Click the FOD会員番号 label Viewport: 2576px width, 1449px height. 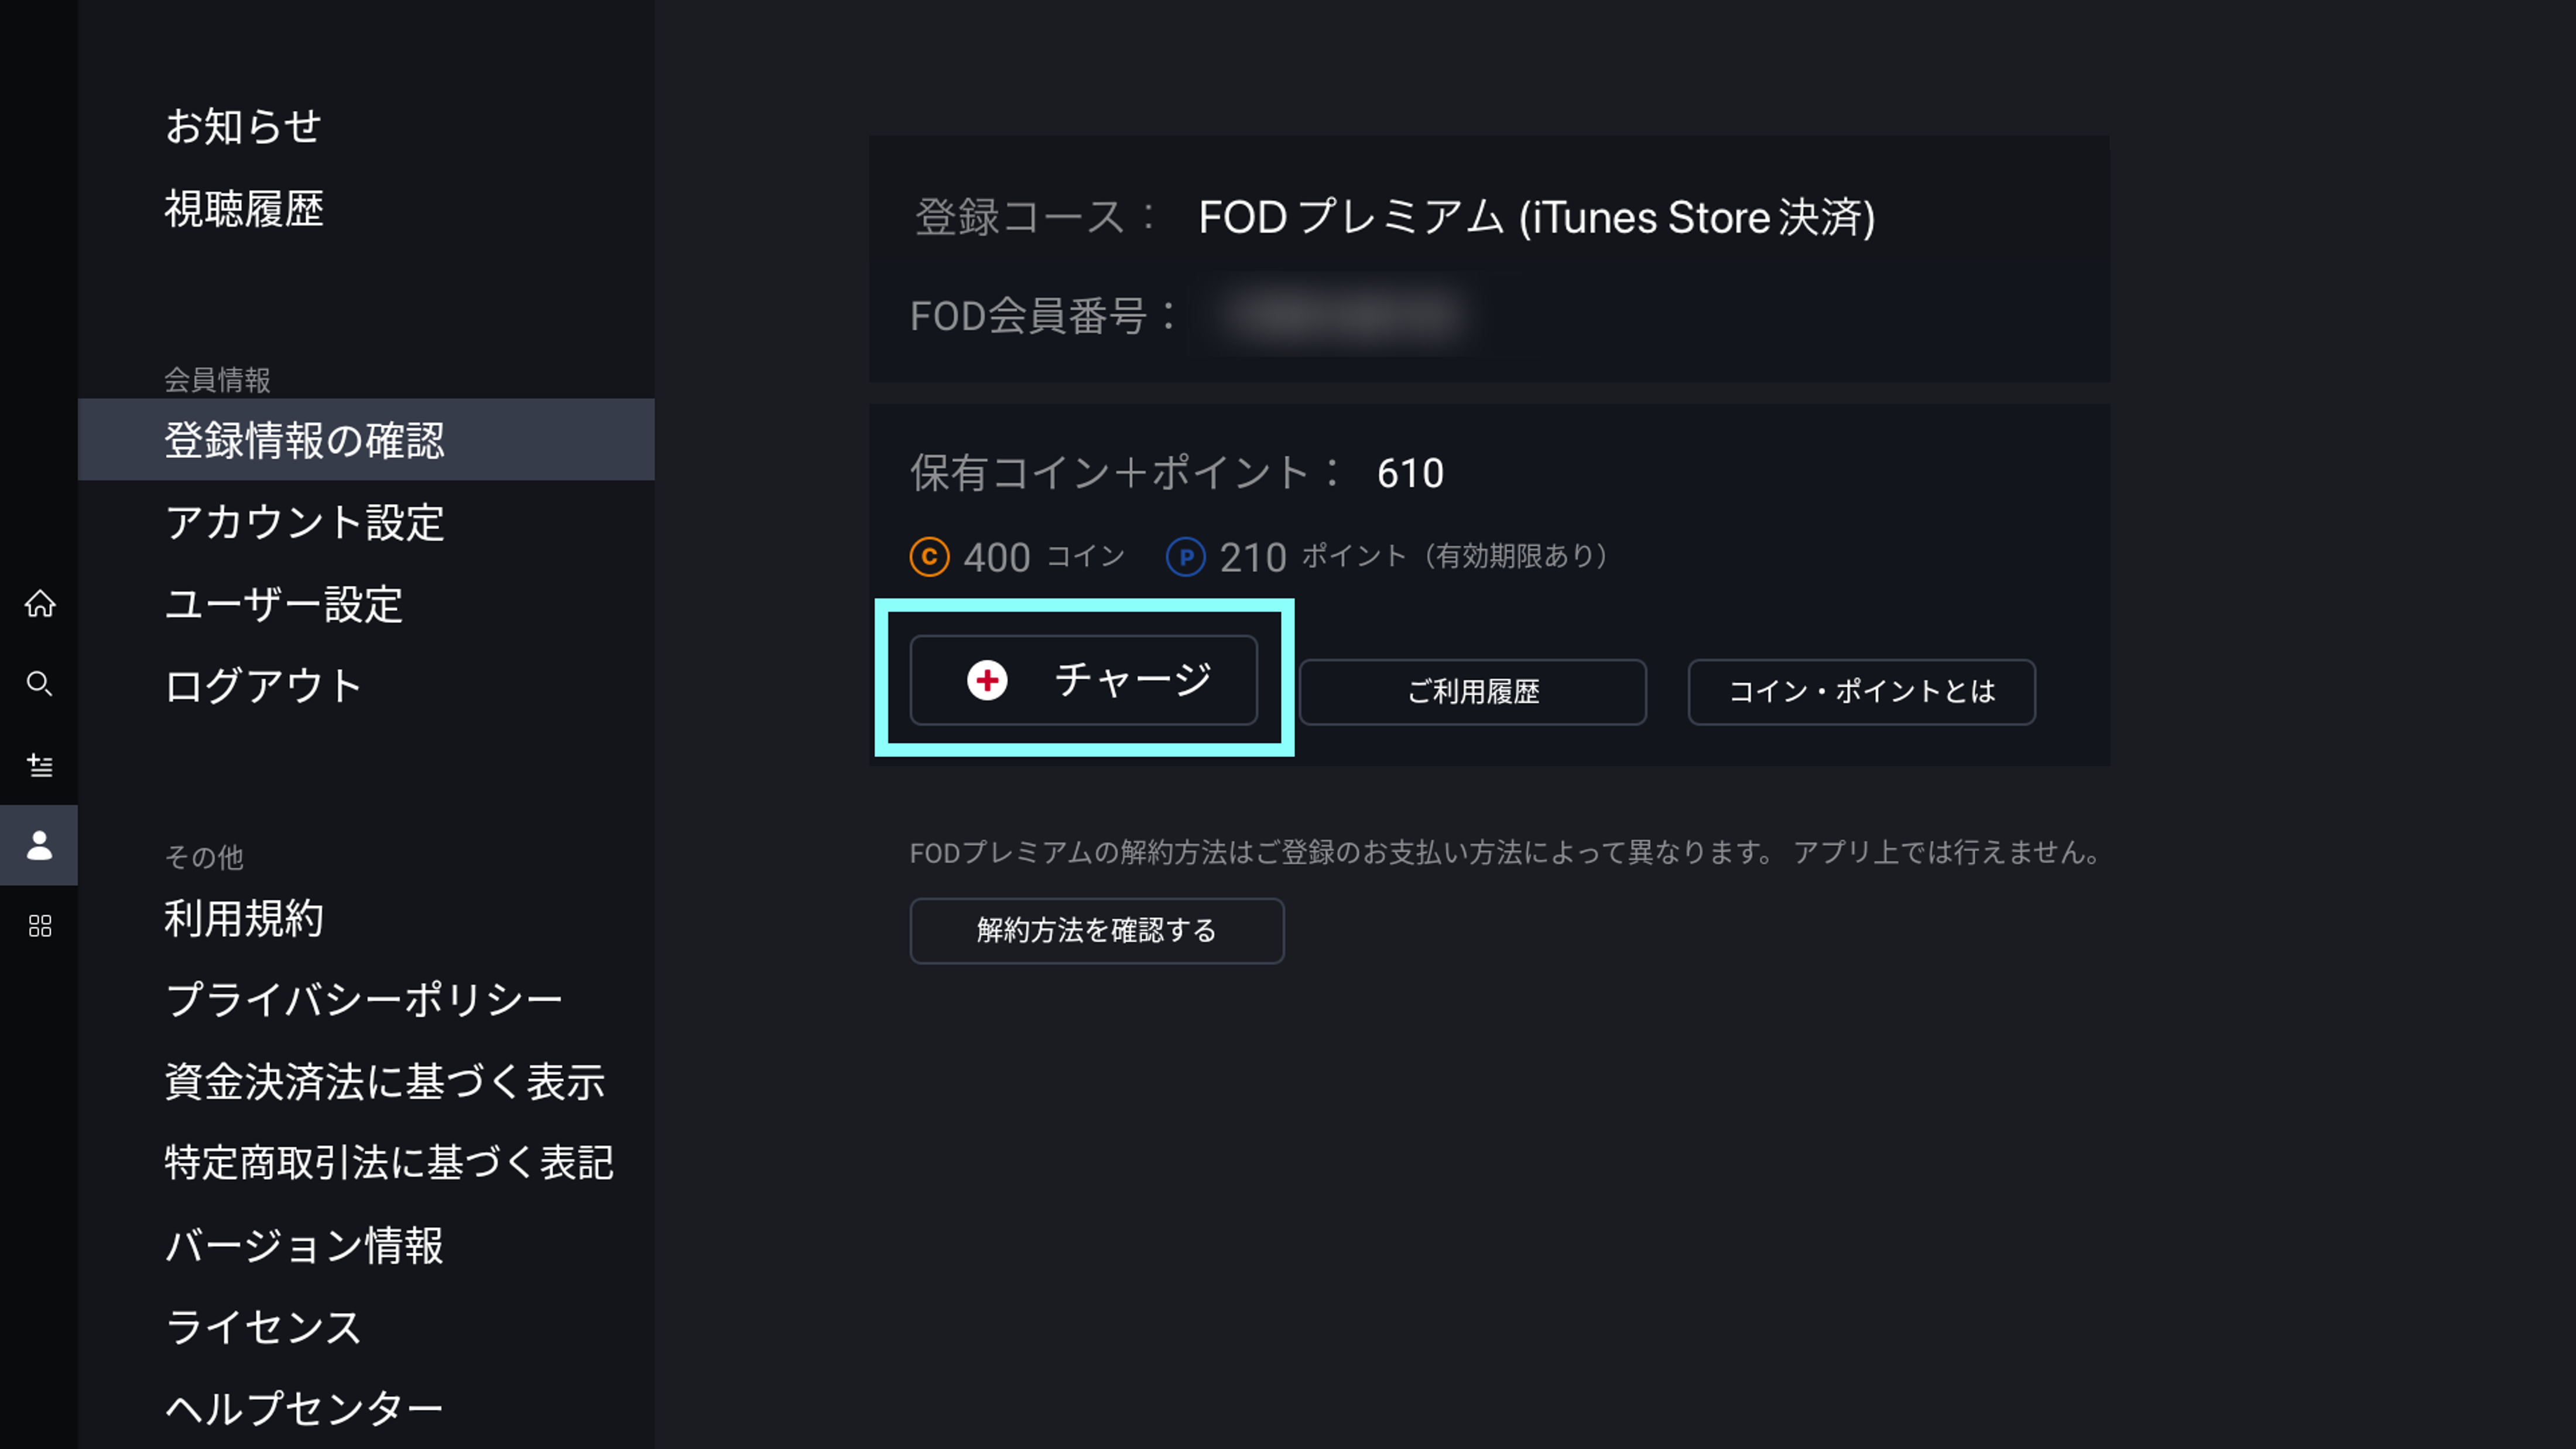tap(1044, 316)
